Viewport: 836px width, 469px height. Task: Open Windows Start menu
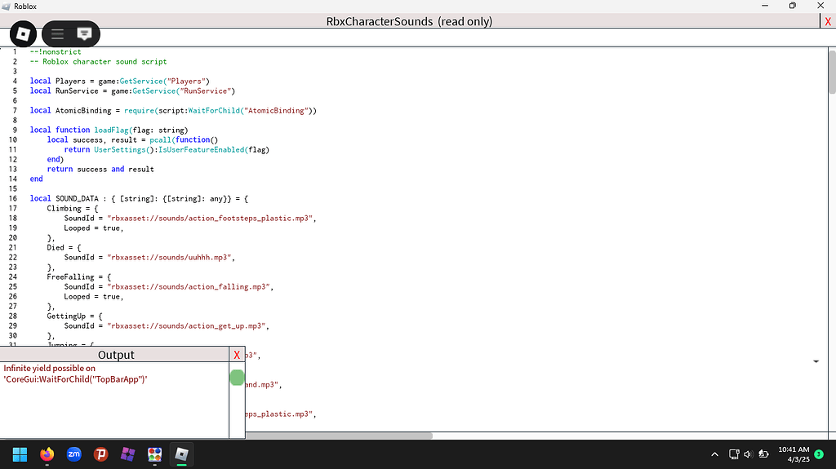click(x=20, y=454)
